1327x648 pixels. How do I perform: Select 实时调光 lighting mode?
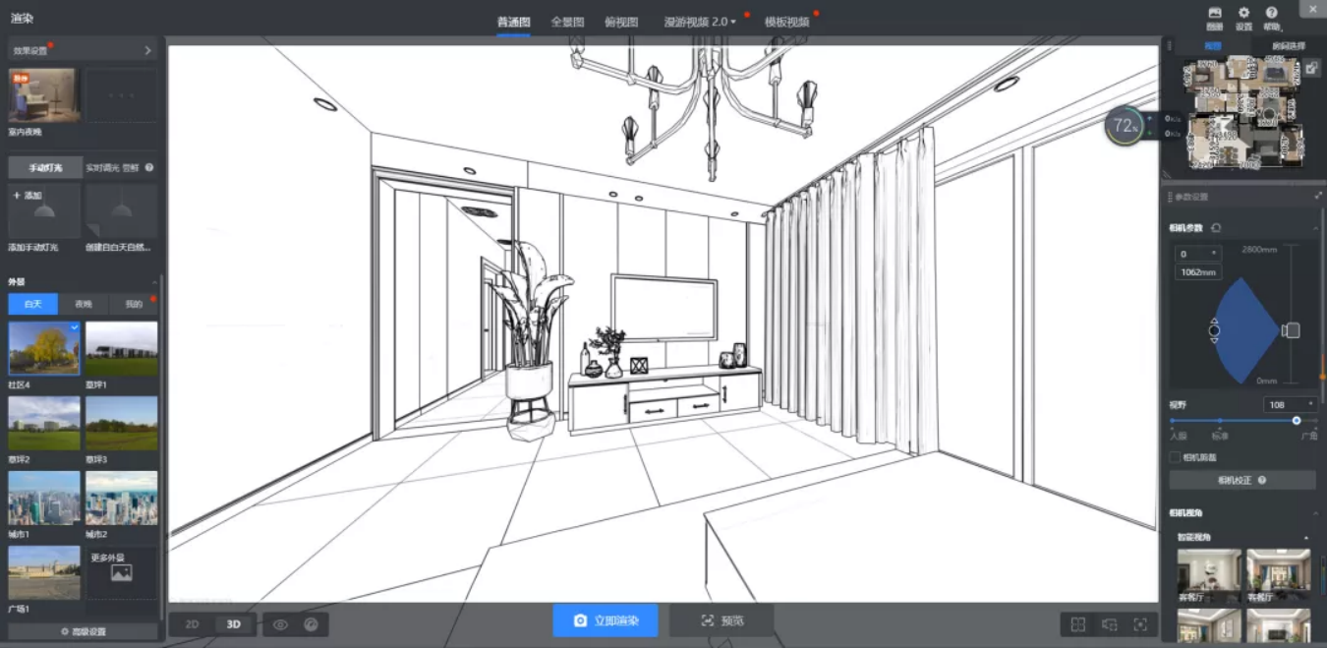[113, 168]
